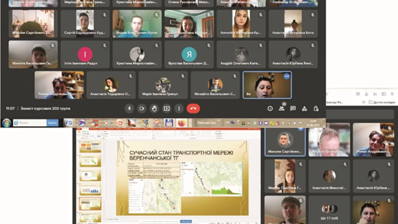Select Марія Іванівна Грекул's tile

163,85
